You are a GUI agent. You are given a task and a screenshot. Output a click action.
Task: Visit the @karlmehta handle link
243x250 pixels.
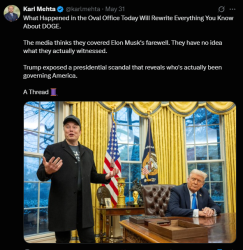point(83,9)
